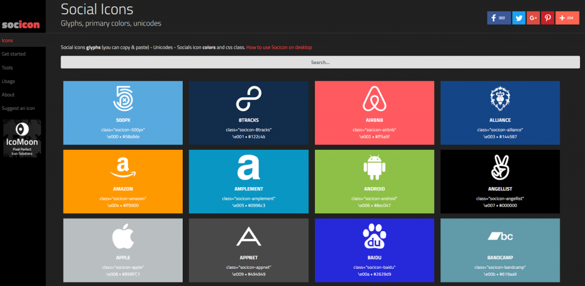Open the Tools sidebar item

[x=7, y=67]
